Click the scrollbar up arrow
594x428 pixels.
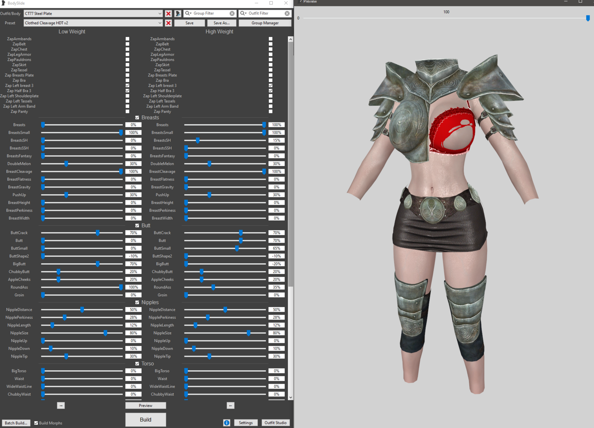[x=291, y=39]
